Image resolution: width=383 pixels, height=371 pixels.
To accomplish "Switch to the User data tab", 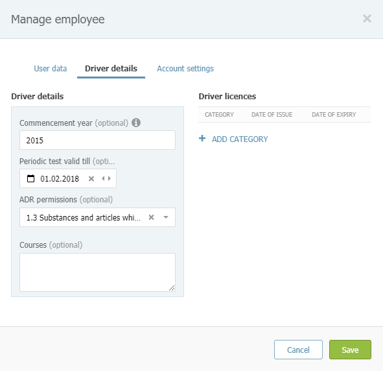I will click(51, 69).
